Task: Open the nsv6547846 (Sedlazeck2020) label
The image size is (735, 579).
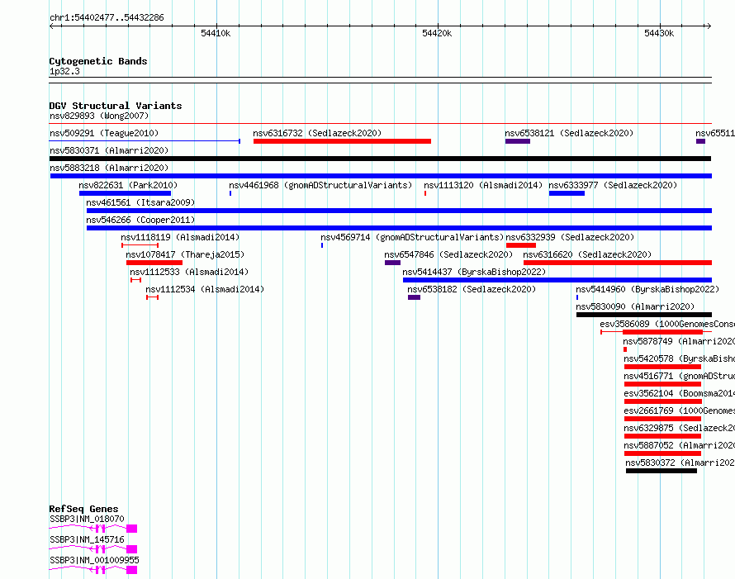Action: [448, 254]
